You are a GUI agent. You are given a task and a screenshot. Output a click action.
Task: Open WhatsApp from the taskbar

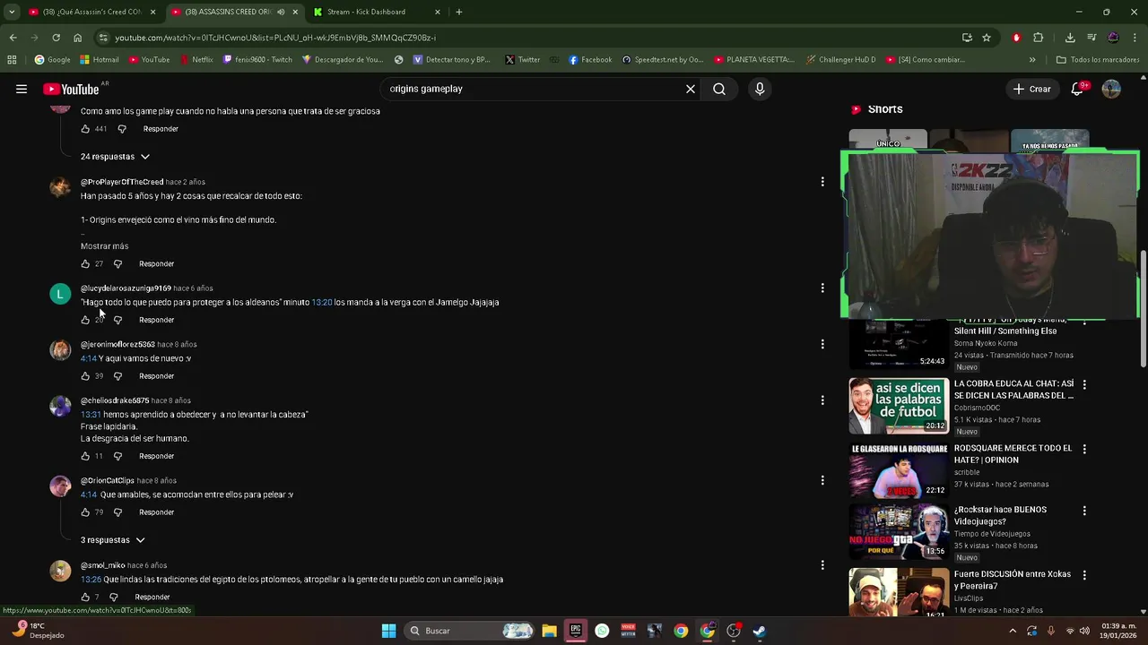coord(602,631)
